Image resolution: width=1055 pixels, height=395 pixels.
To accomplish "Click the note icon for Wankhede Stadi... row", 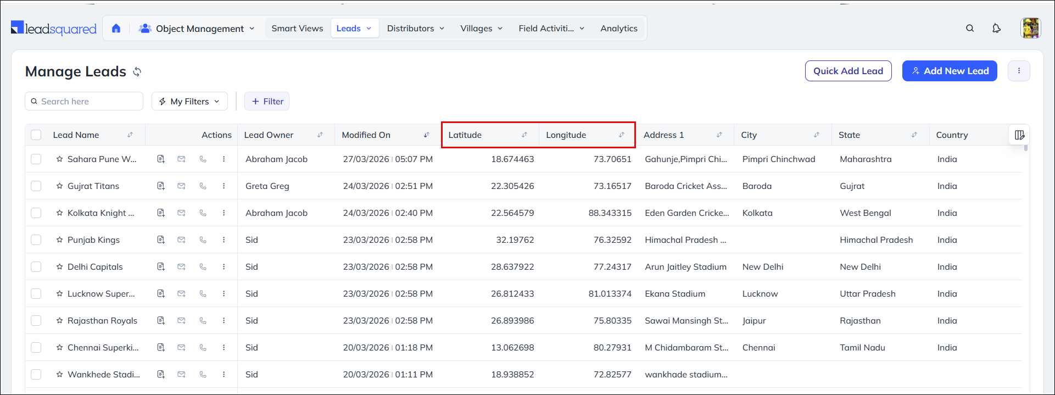I will coord(161,375).
